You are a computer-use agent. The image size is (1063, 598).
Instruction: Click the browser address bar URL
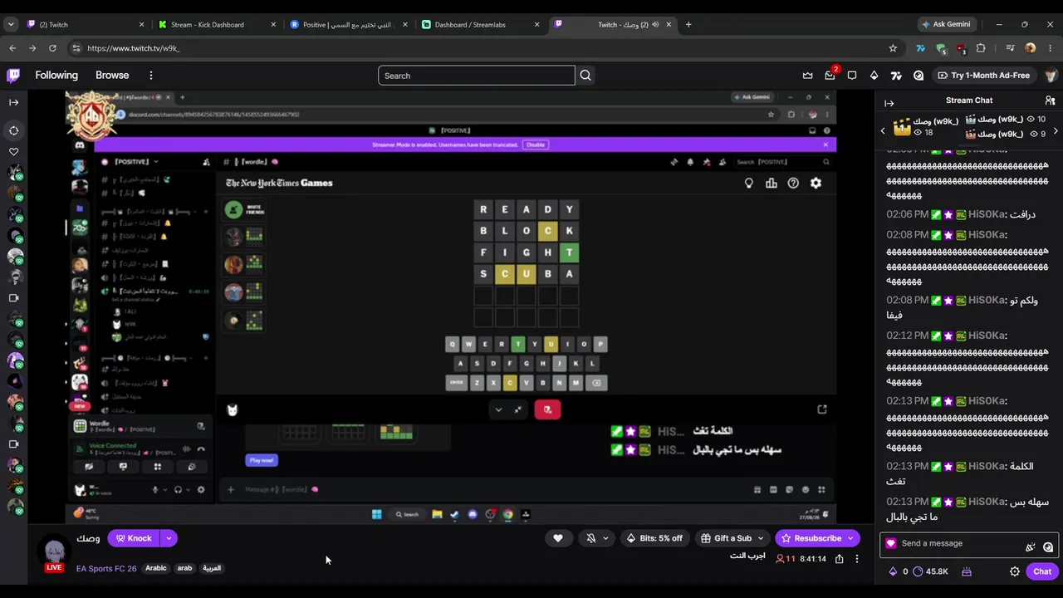click(x=134, y=48)
